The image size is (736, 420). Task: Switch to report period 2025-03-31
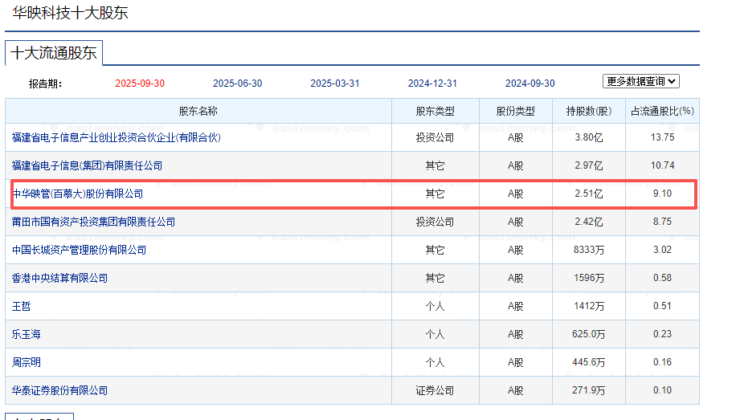(335, 84)
